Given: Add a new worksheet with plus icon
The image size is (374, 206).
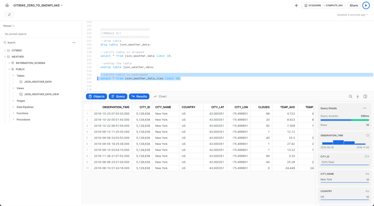Looking at the screenshot, I should [x=296, y=5].
